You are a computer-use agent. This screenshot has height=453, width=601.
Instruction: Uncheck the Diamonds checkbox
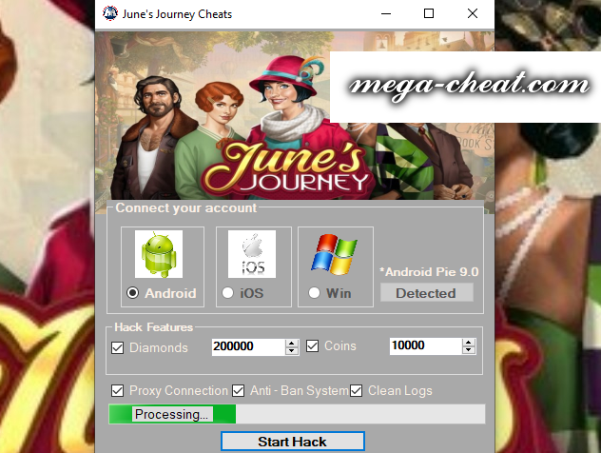pos(117,348)
